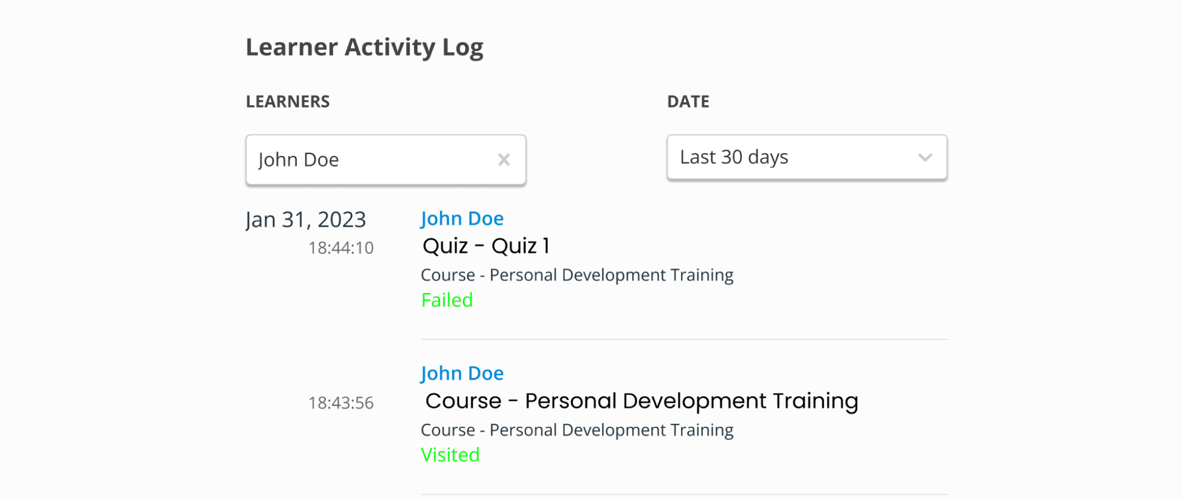Select the 18:44:10 timestamp

[340, 248]
